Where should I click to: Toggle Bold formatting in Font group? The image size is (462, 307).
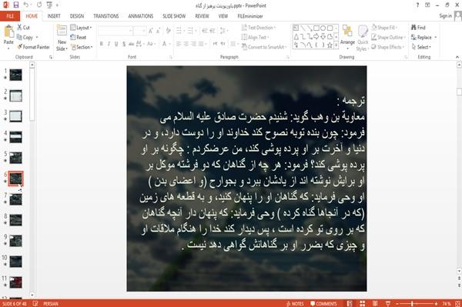(x=101, y=44)
